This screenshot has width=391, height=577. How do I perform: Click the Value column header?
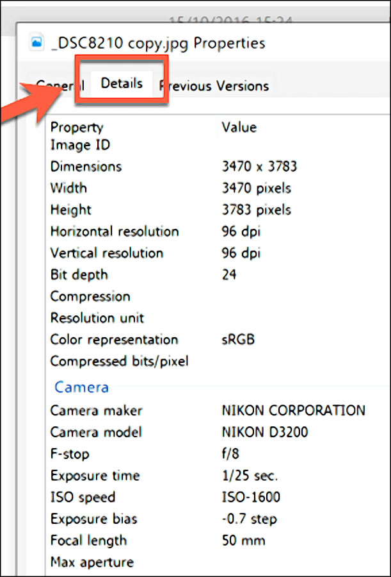coord(239,128)
